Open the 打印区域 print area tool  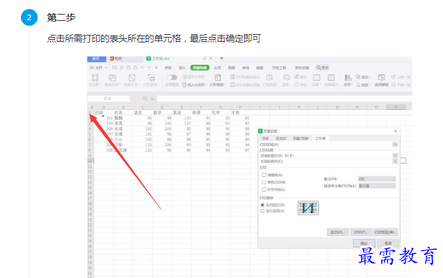151,80
